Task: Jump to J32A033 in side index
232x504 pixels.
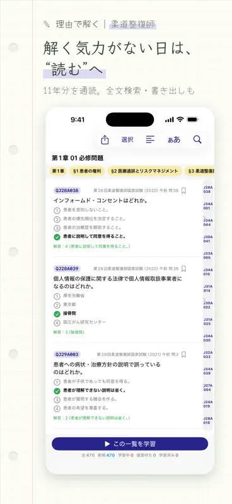Action: coord(208,355)
